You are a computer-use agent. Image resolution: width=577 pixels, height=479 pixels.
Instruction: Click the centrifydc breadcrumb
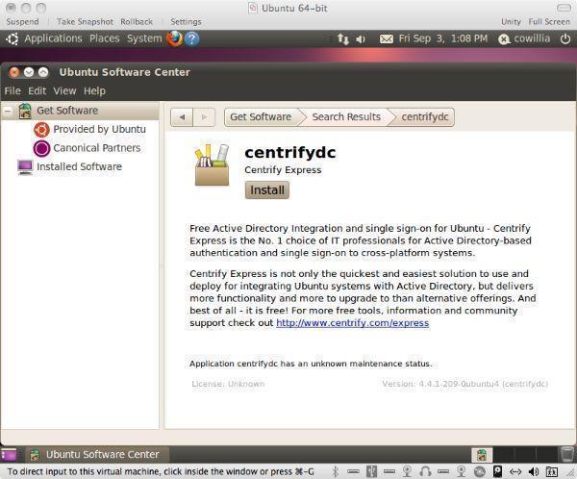coord(425,117)
